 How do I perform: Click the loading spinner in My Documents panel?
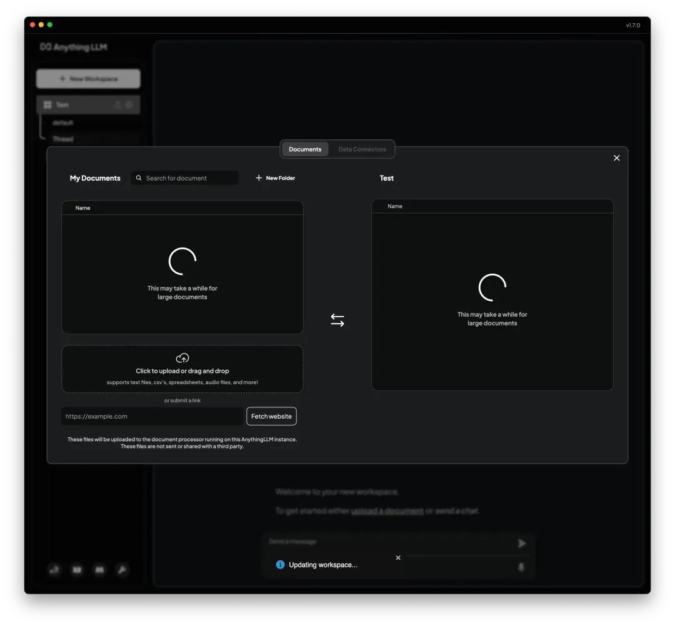pos(182,261)
